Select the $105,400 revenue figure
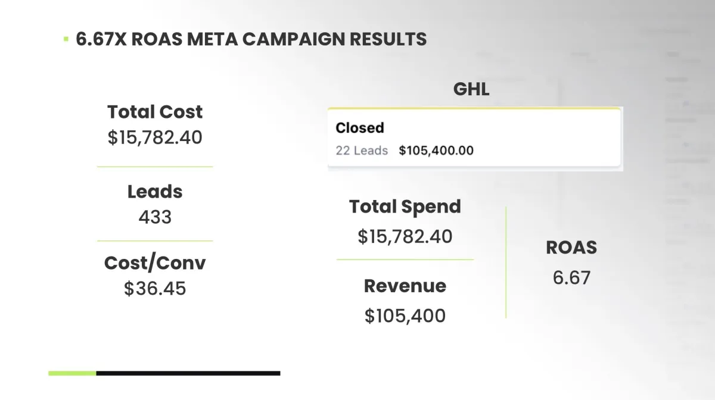Image resolution: width=715 pixels, height=400 pixels. point(405,315)
